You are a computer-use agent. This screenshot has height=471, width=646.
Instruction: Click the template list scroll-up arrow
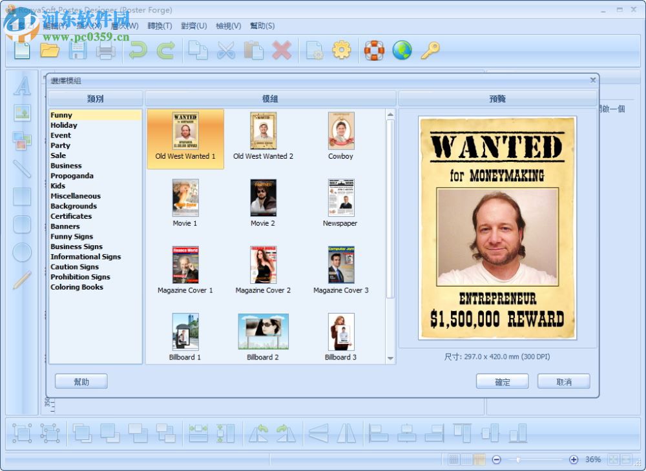[390, 114]
